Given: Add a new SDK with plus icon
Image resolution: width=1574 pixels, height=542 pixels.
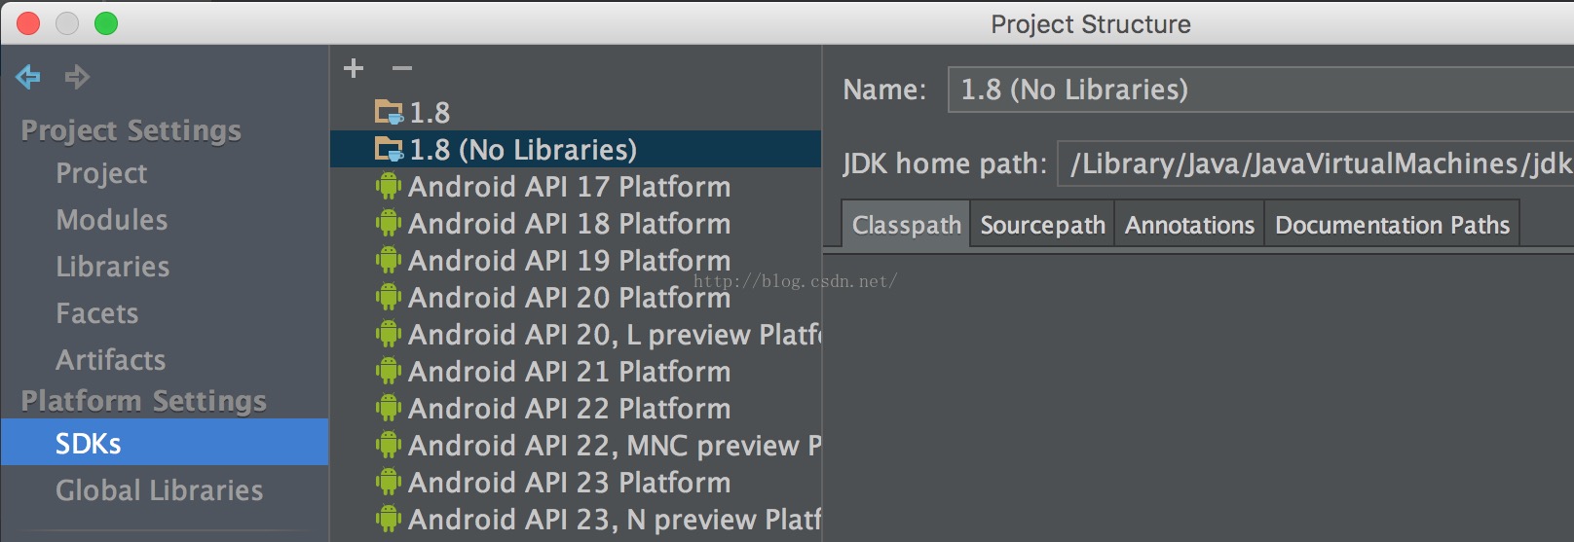Looking at the screenshot, I should click(x=354, y=68).
